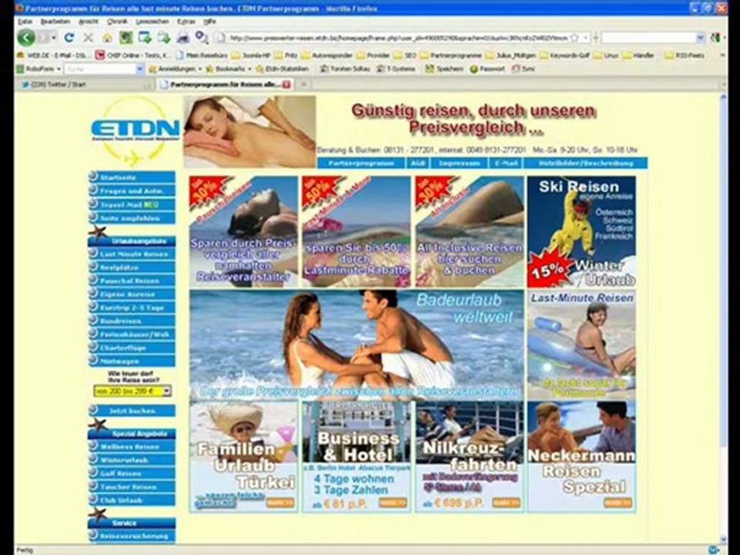
Task: Open the address bar history dropdown arrow
Action: pos(585,37)
